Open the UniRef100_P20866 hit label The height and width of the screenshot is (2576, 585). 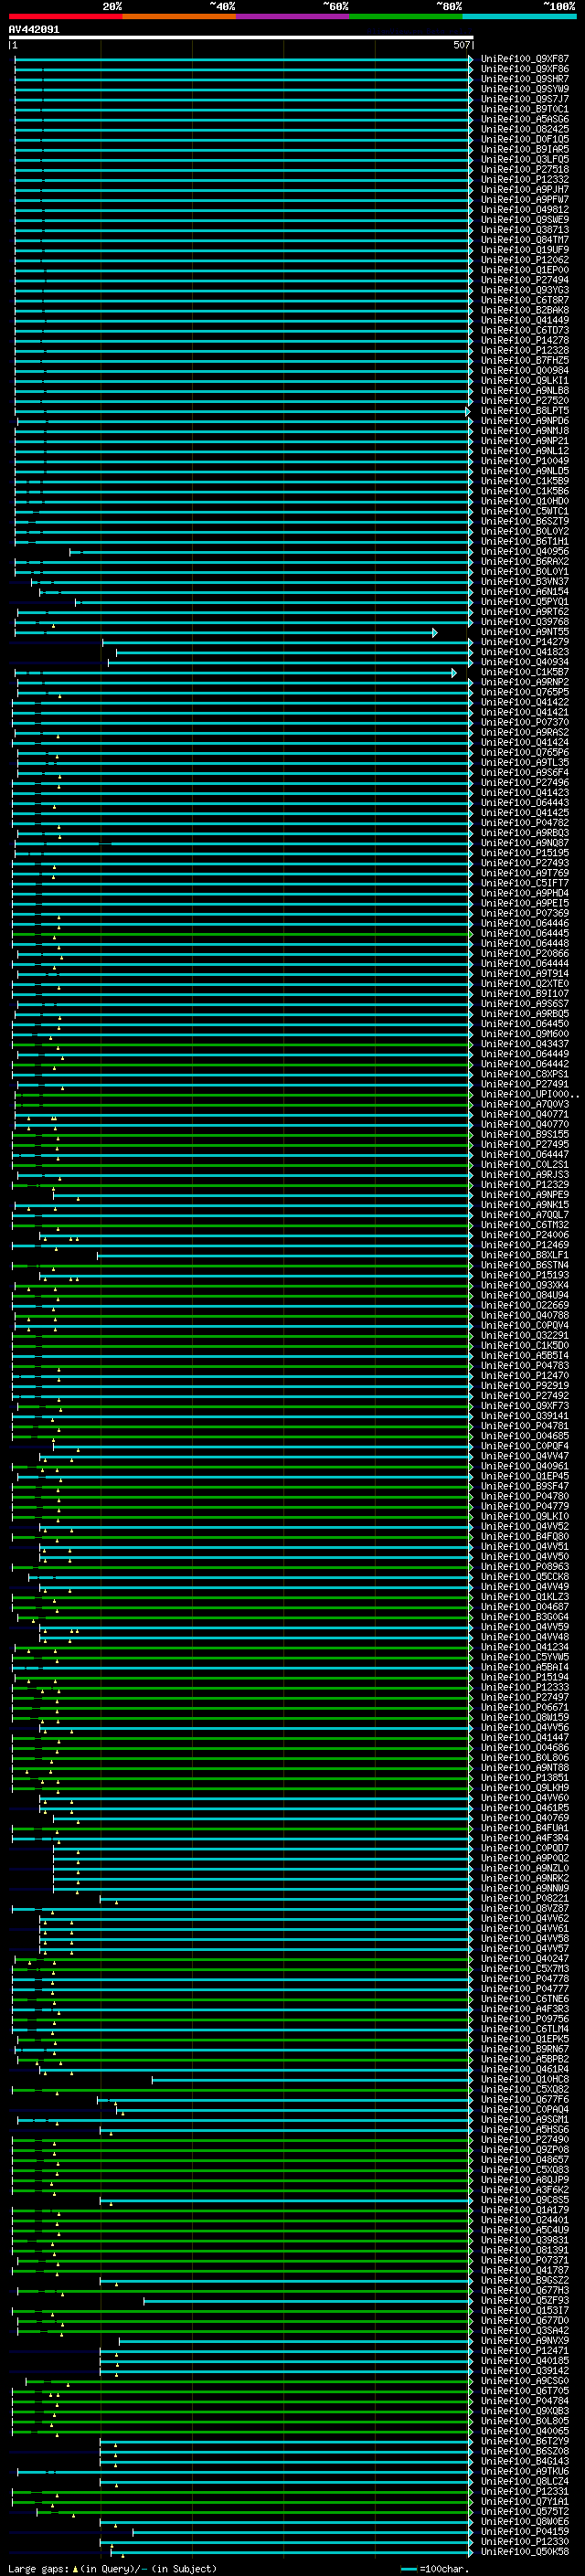524,953
